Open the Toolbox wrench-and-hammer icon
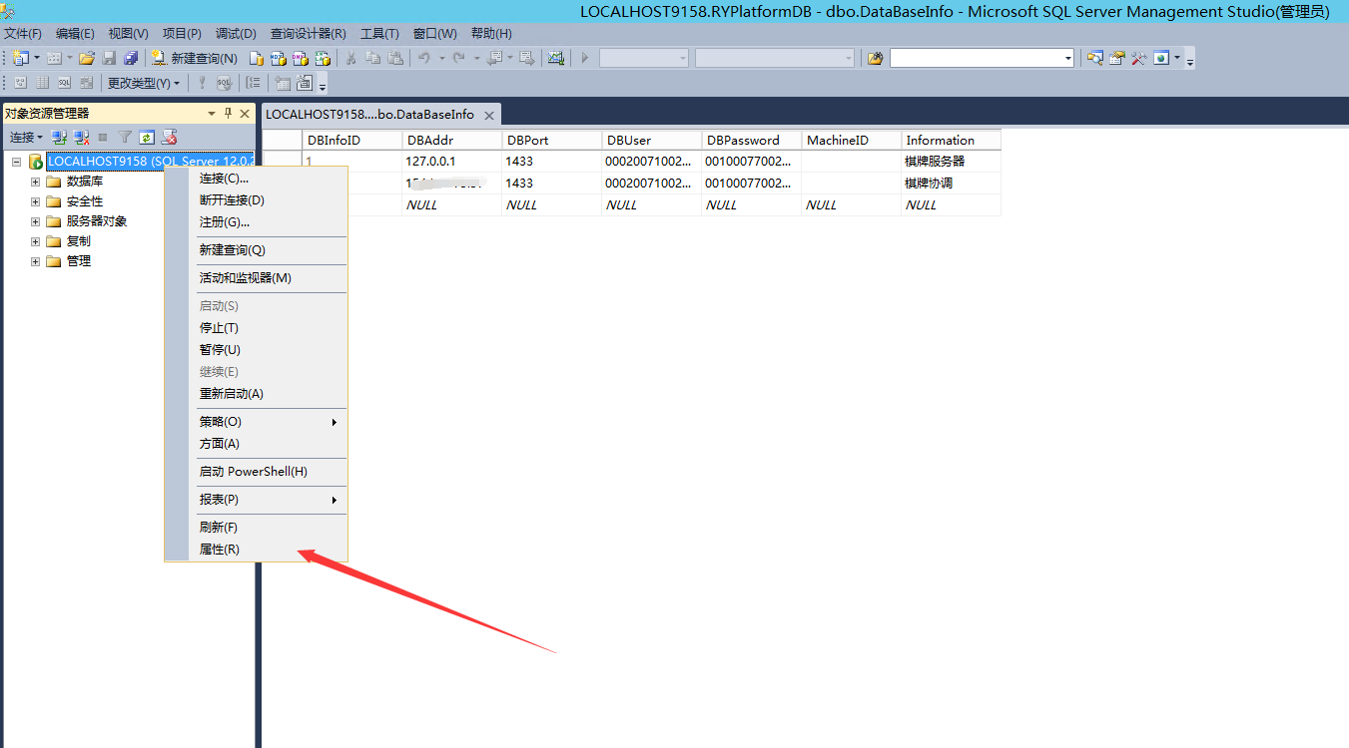The width and height of the screenshot is (1349, 748). [1138, 58]
